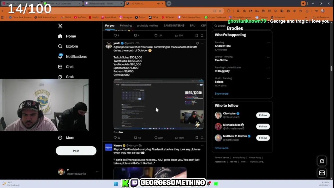Show more under What's happening
The height and width of the screenshot is (188, 334).
click(222, 93)
